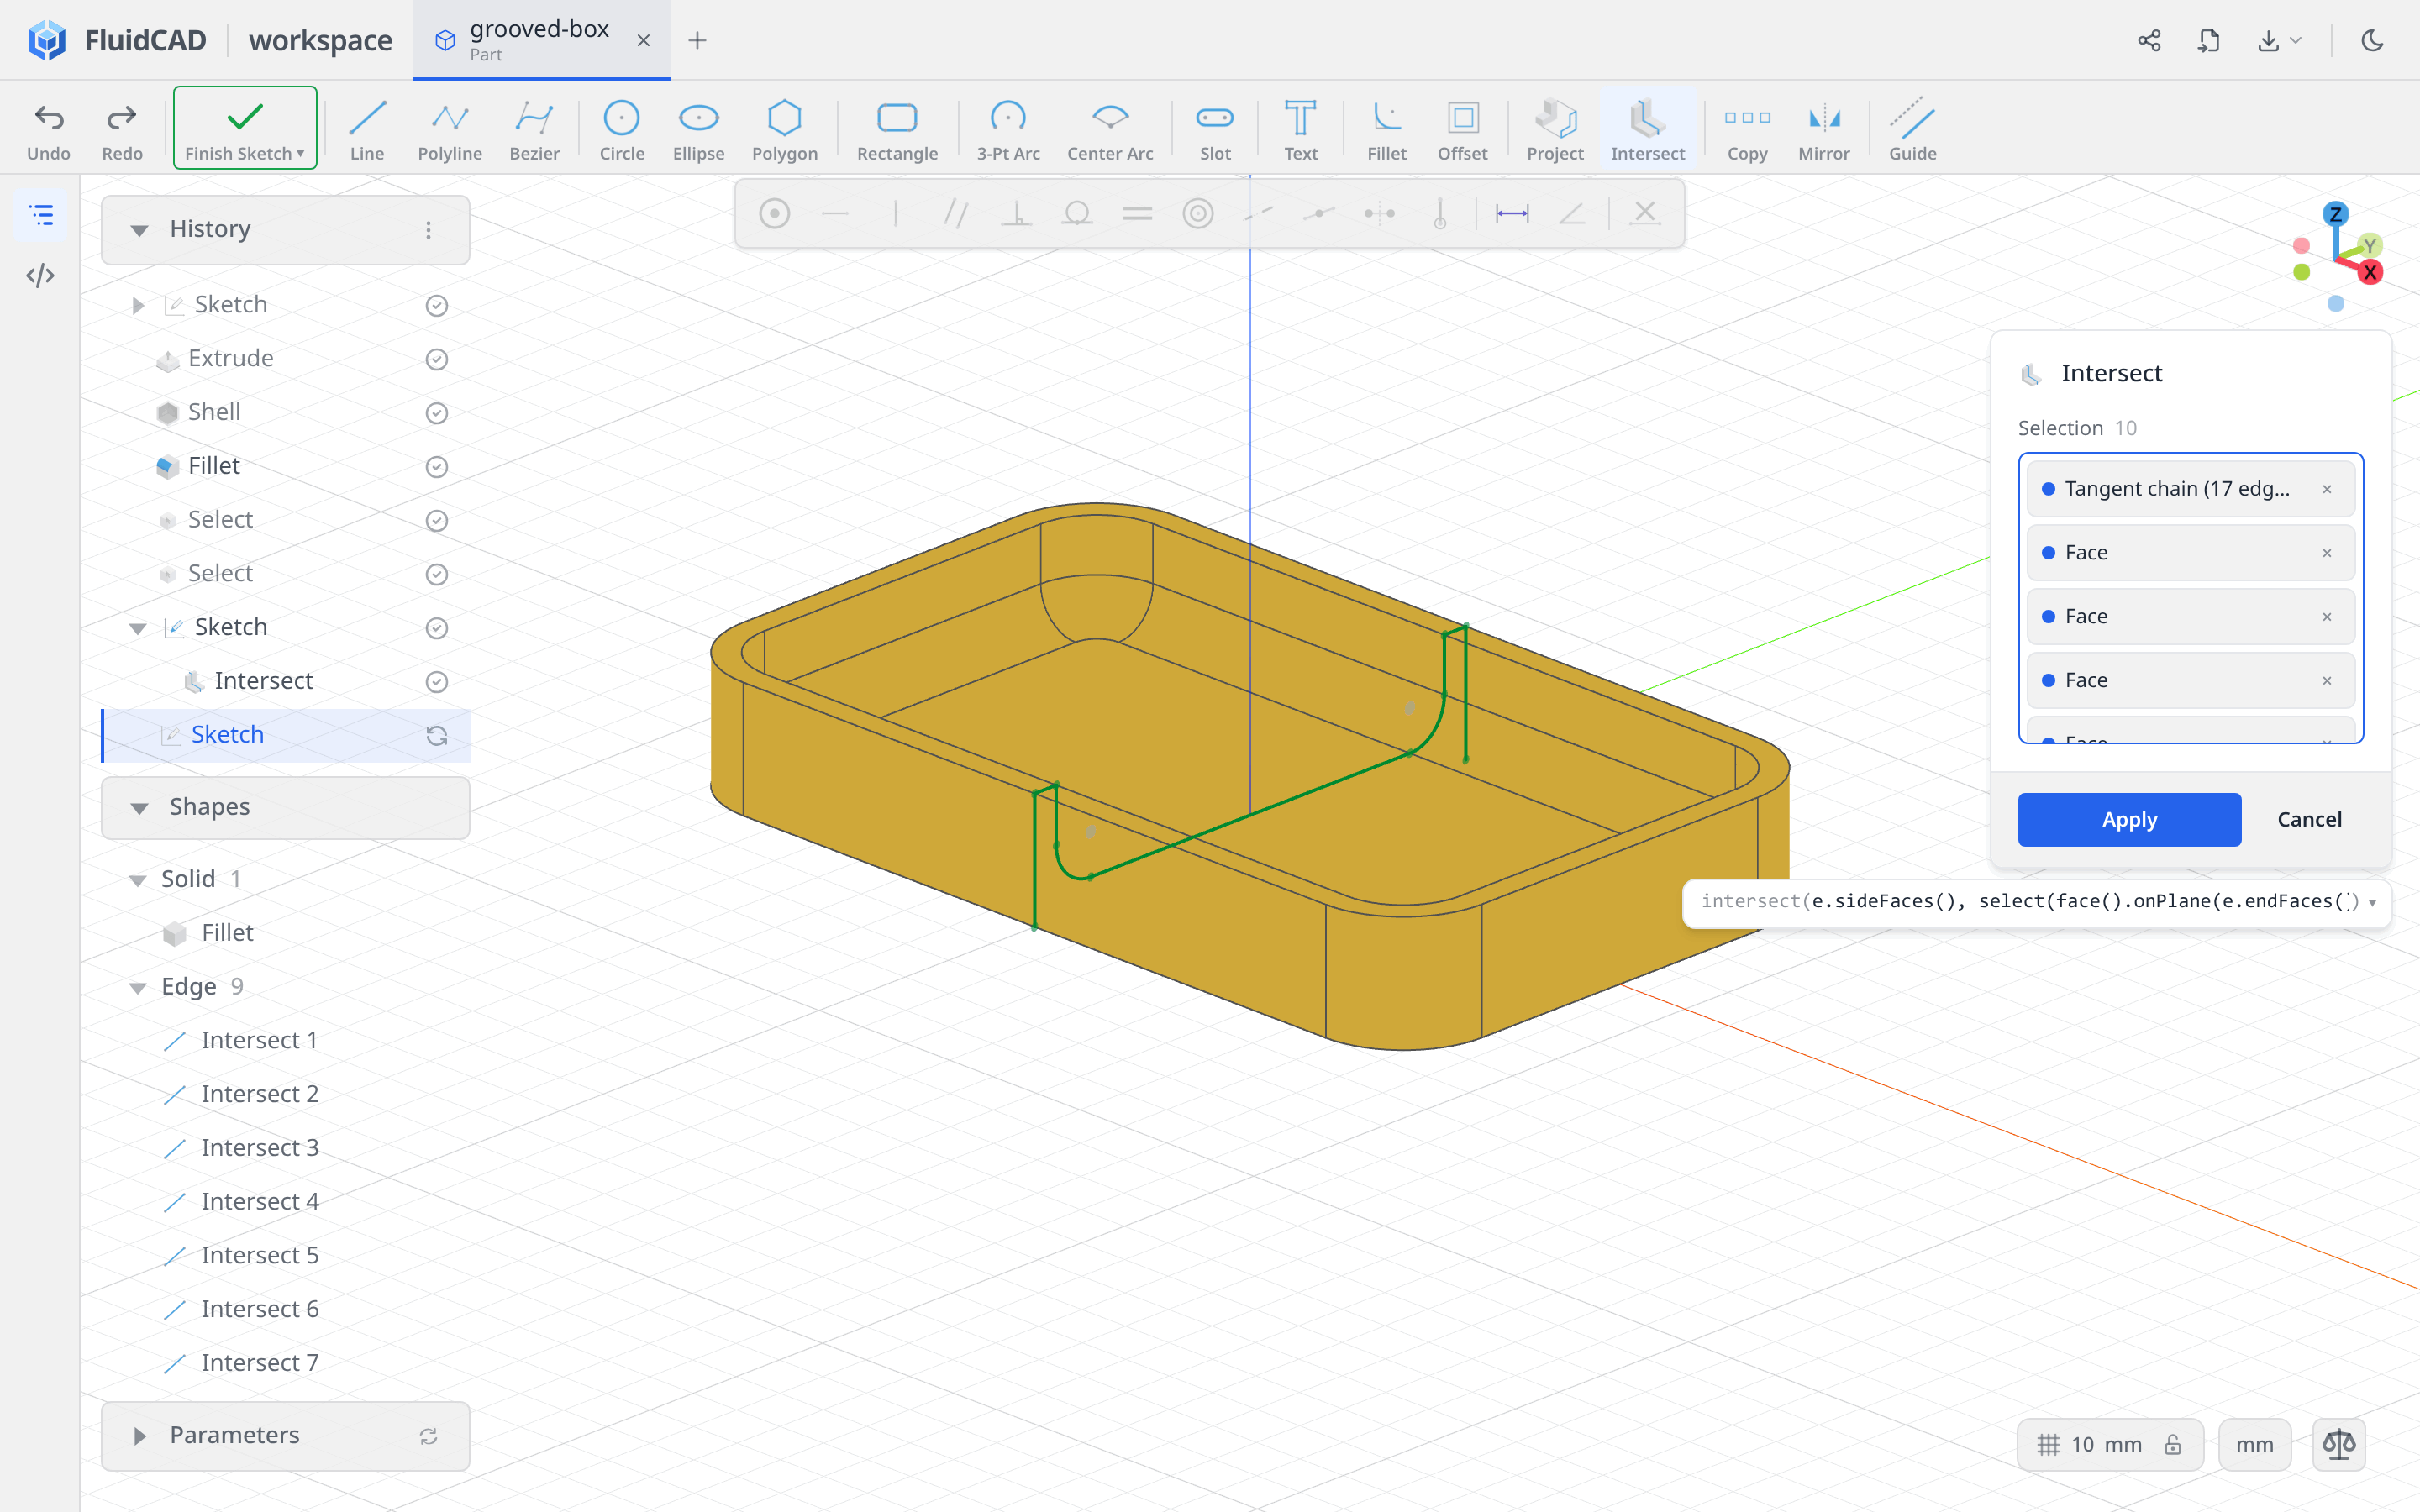Viewport: 2420px width, 1512px height.
Task: Click the Y axis gizmo handle
Action: pos(2369,245)
